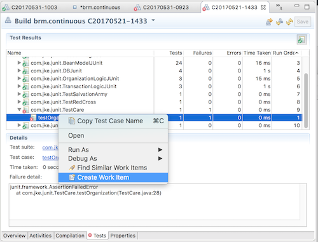The width and height of the screenshot is (318, 242).
Task: Switch to the Activities tab
Action: pos(41,236)
